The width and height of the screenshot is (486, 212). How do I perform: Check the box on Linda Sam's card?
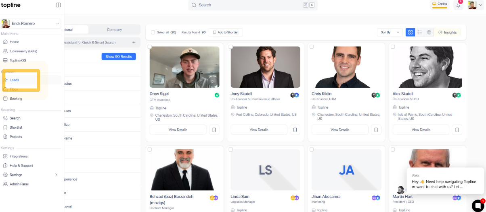tap(231, 149)
